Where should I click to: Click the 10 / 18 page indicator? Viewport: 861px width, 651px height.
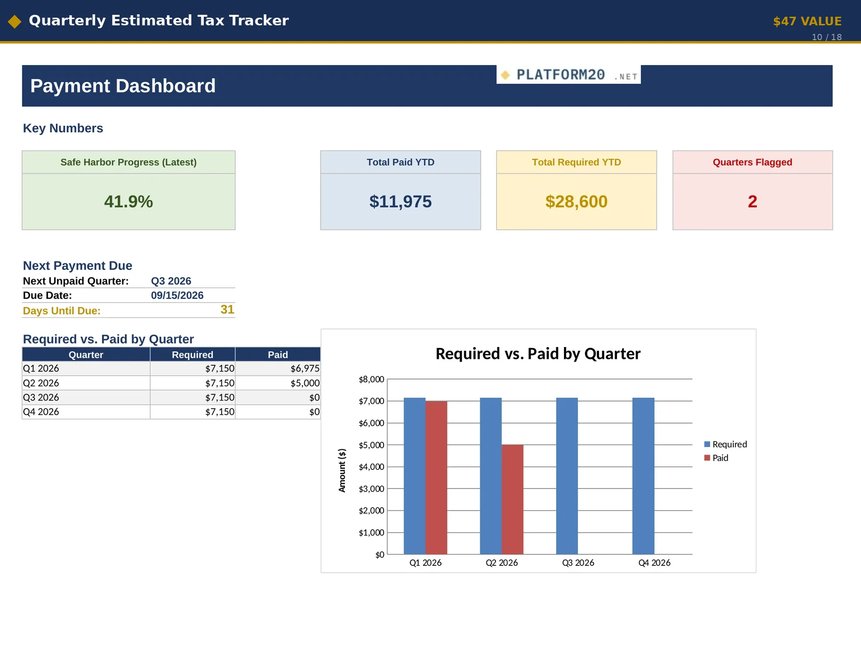pos(827,37)
